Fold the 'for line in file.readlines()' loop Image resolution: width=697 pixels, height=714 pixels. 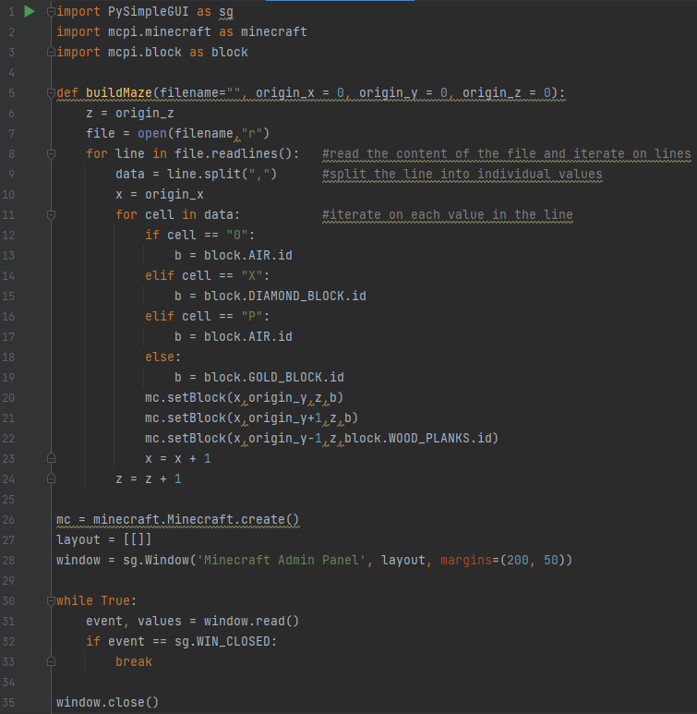[x=50, y=154]
